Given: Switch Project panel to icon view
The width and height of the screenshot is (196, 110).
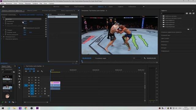Looking at the screenshot, I should pos(9,102).
